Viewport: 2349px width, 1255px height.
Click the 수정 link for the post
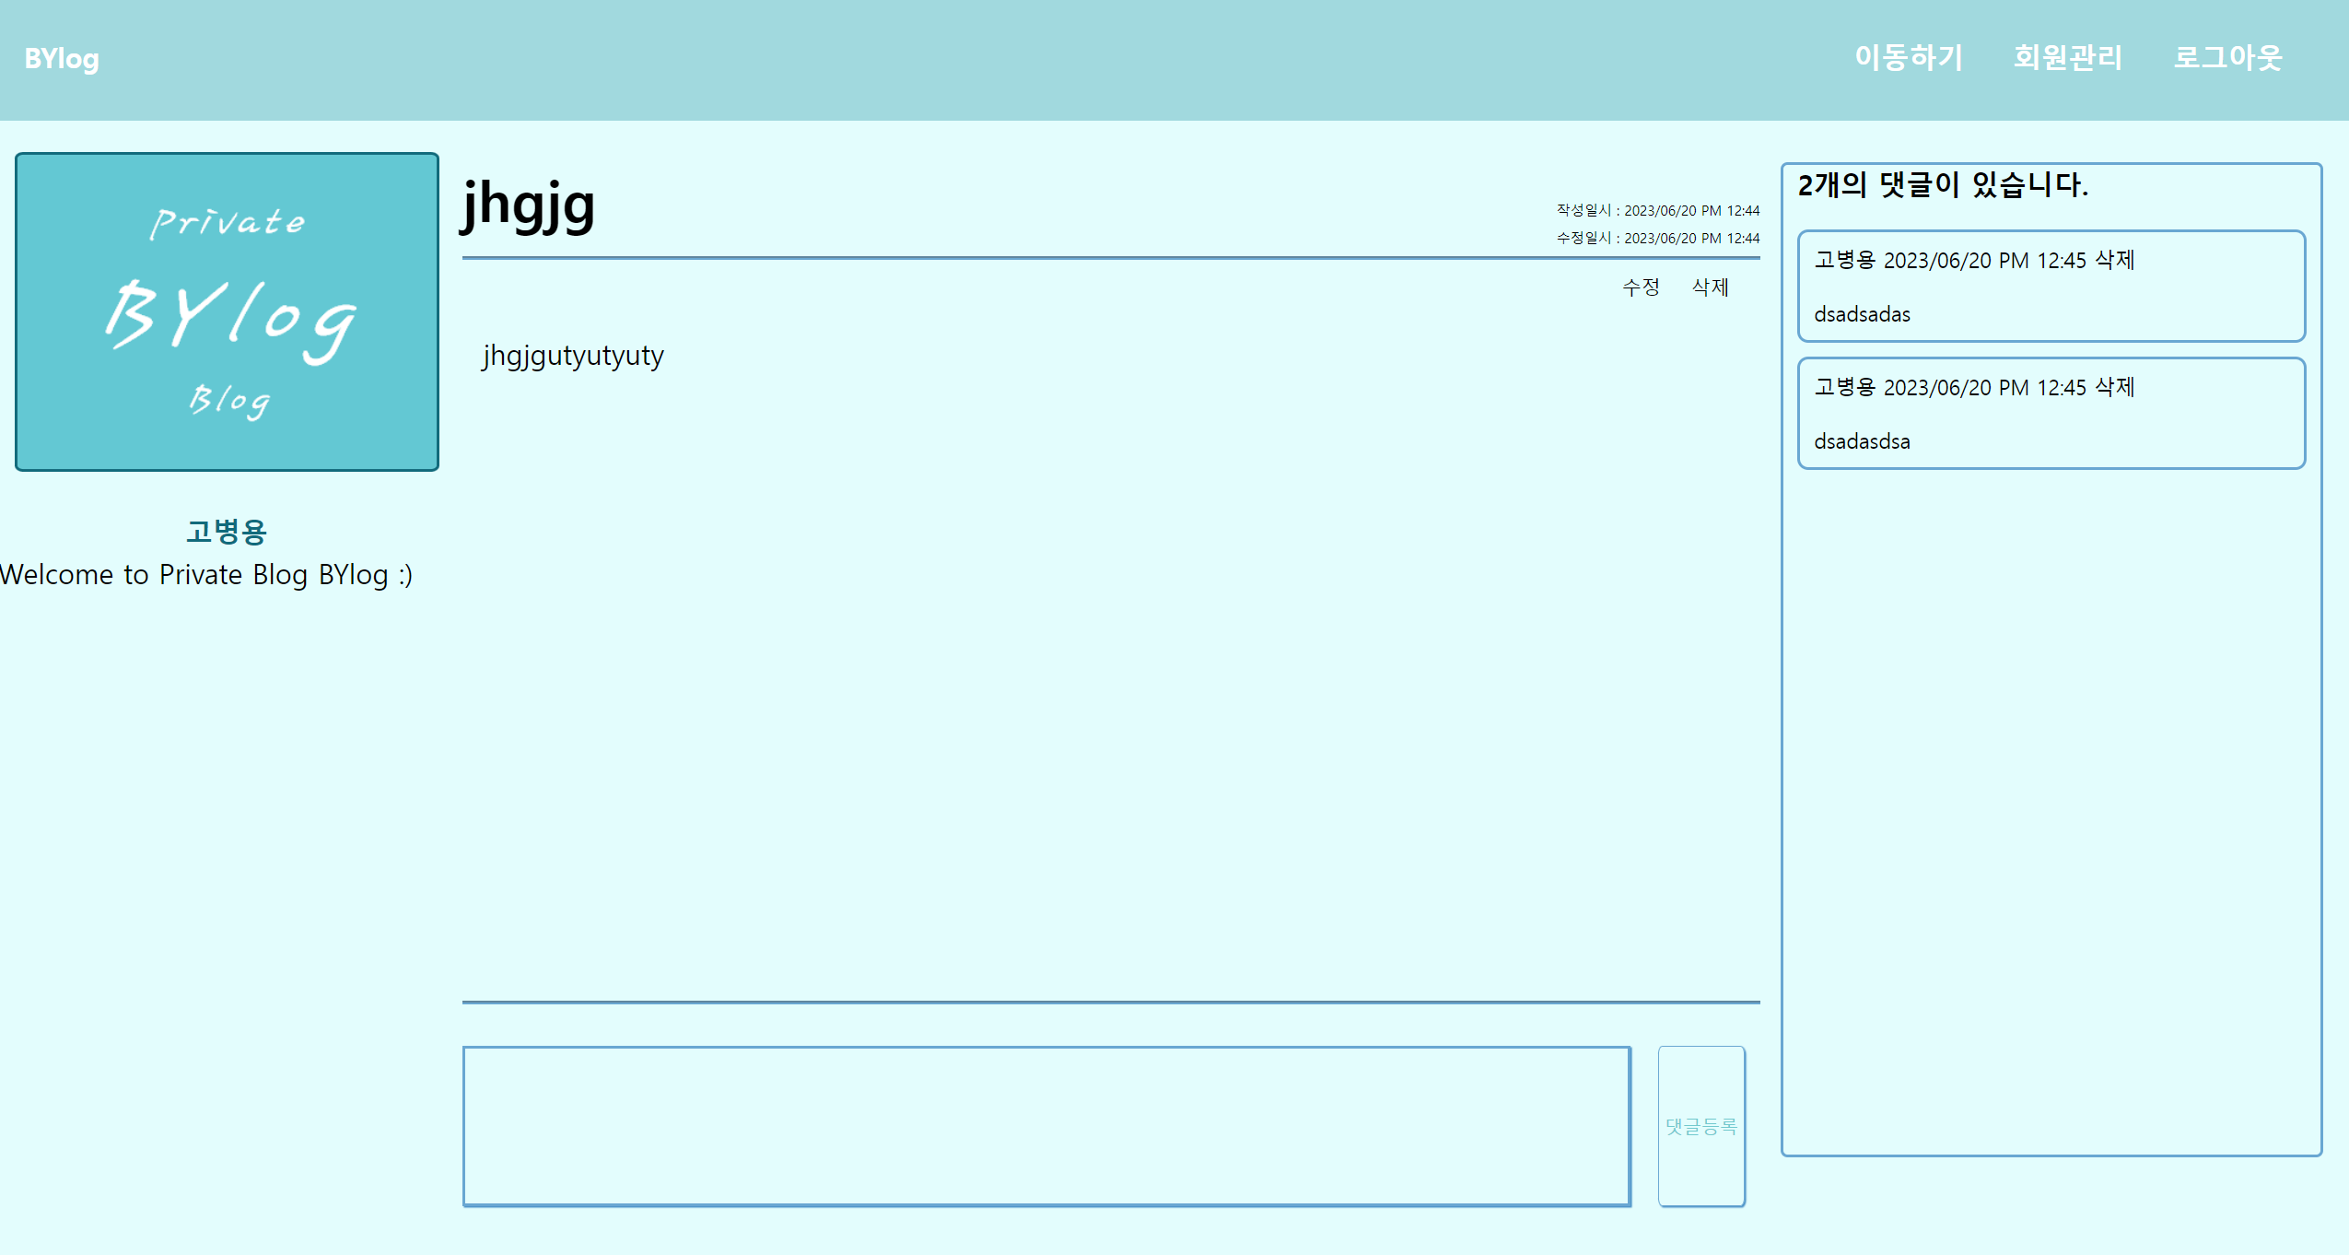click(x=1641, y=287)
